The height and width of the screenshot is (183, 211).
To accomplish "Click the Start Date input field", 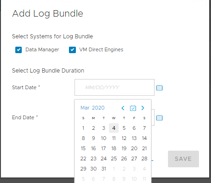I will click(114, 87).
